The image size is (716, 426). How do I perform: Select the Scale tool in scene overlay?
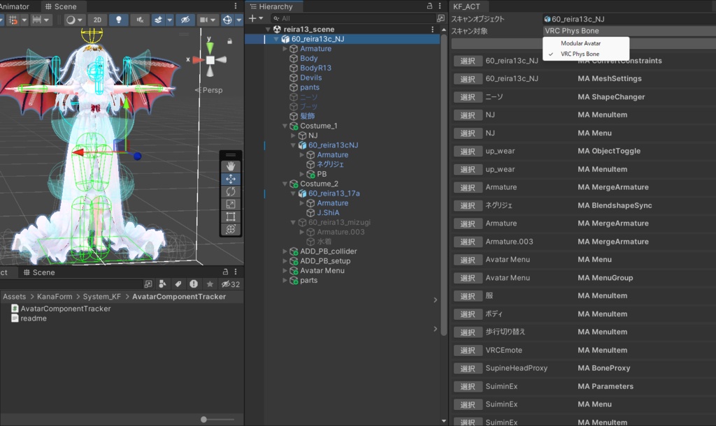pyautogui.click(x=231, y=204)
